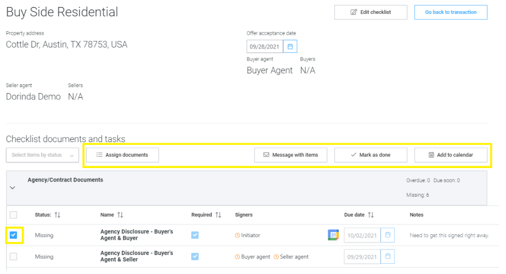Uncheck the first Agency Disclosure row checkbox

[x=13, y=235]
